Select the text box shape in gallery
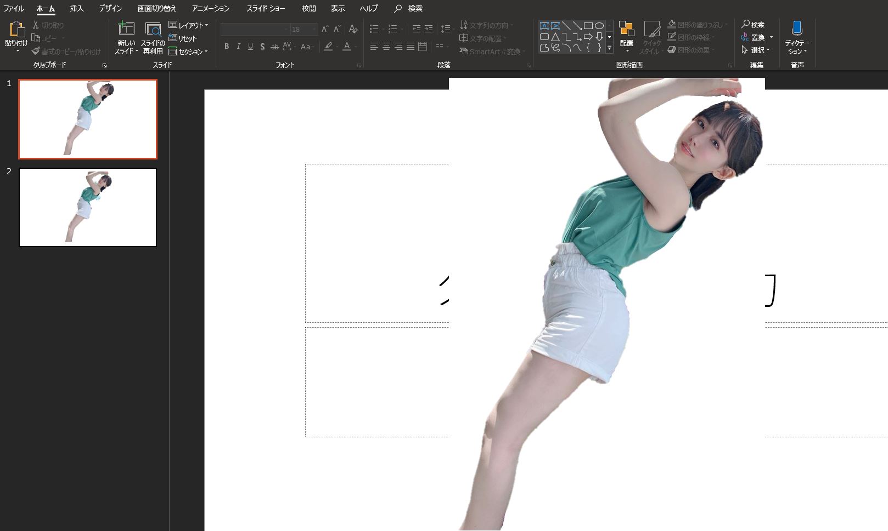This screenshot has height=531, width=888. [544, 26]
